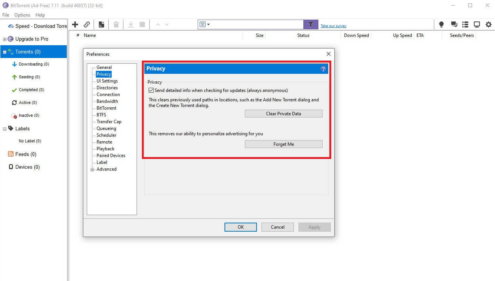Select Scheduler in preferences tree

106,135
